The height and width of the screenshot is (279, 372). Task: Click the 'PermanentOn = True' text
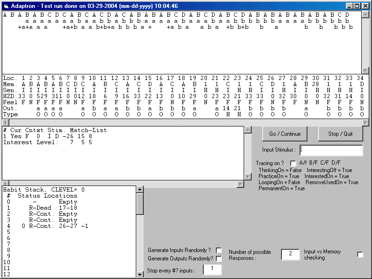tap(282, 188)
